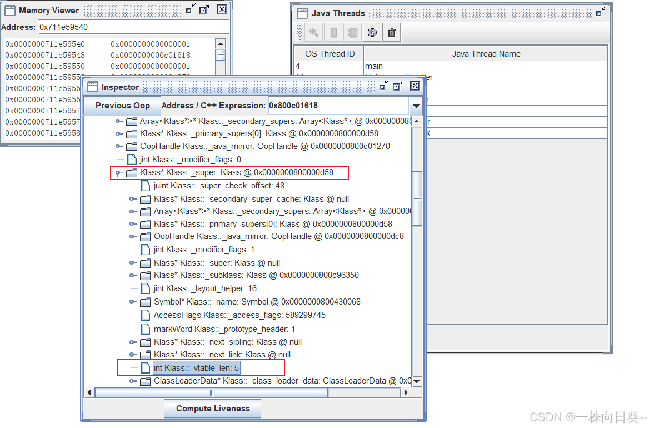Iconify the Memory Viewer window
Image resolution: width=649 pixels, height=428 pixels.
pyautogui.click(x=191, y=9)
